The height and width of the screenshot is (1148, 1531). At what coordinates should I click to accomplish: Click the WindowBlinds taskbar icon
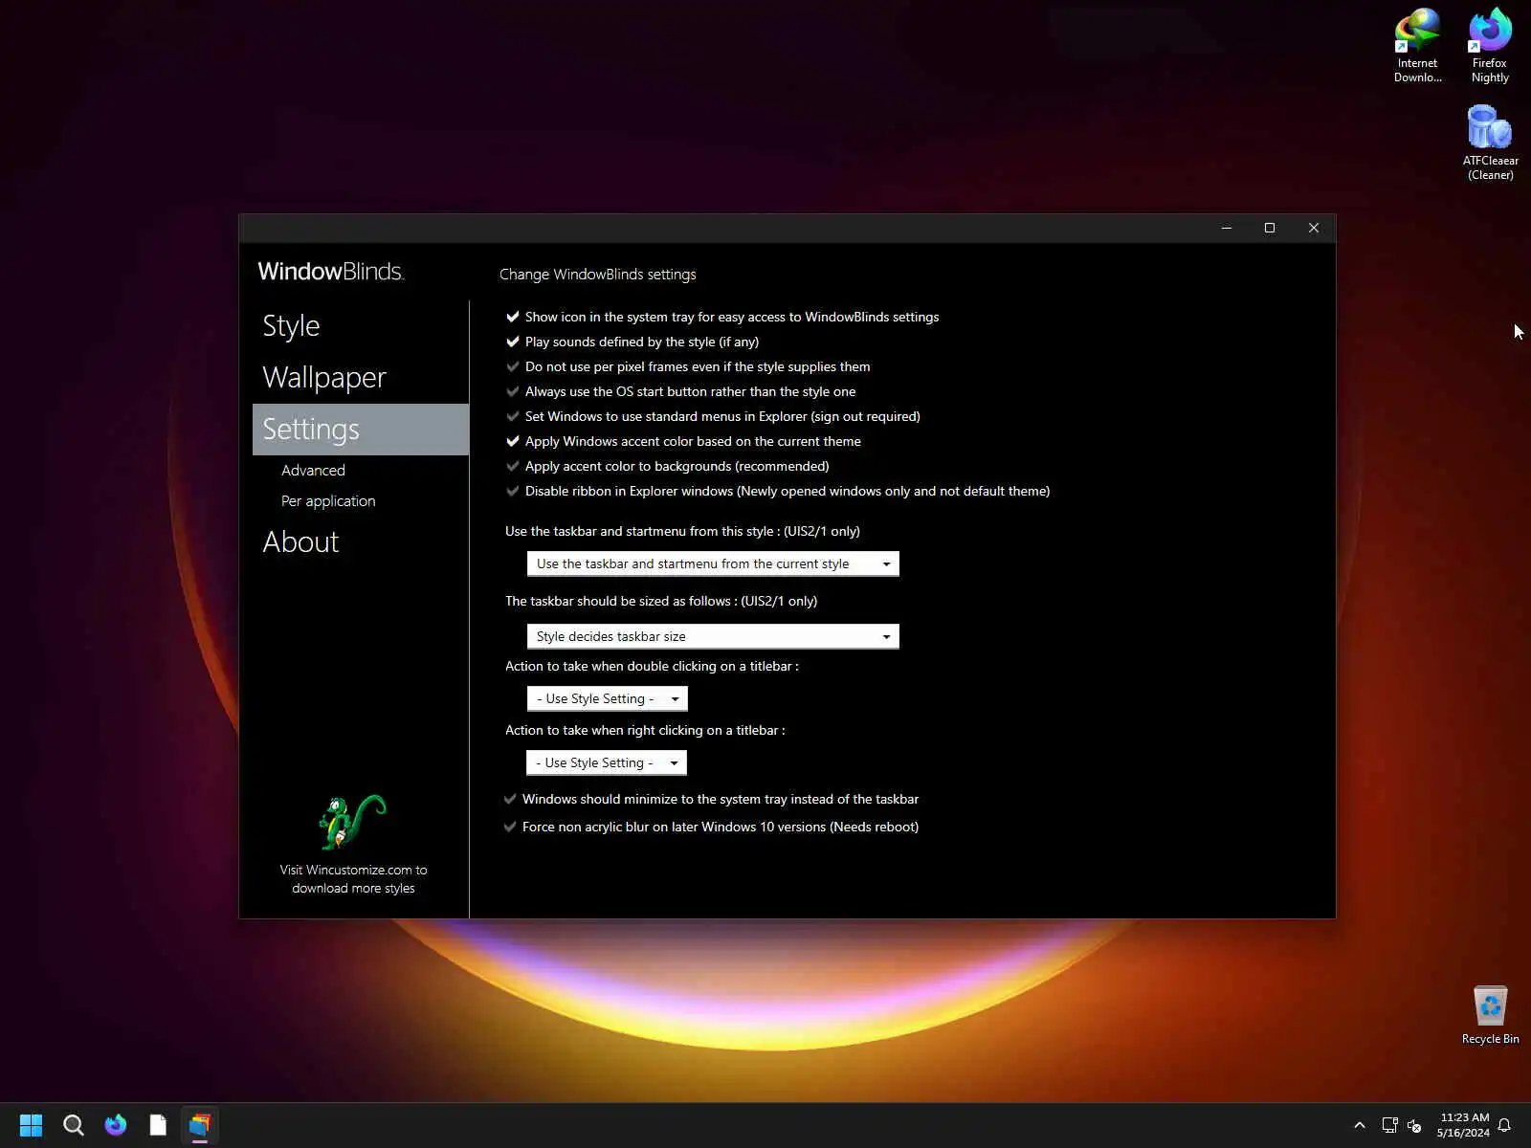pos(200,1125)
